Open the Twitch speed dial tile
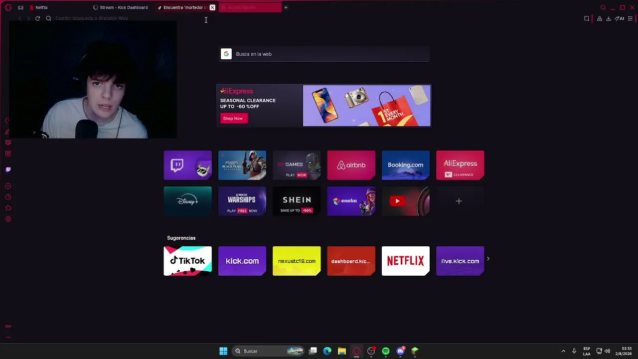The image size is (638, 359). coord(187,165)
